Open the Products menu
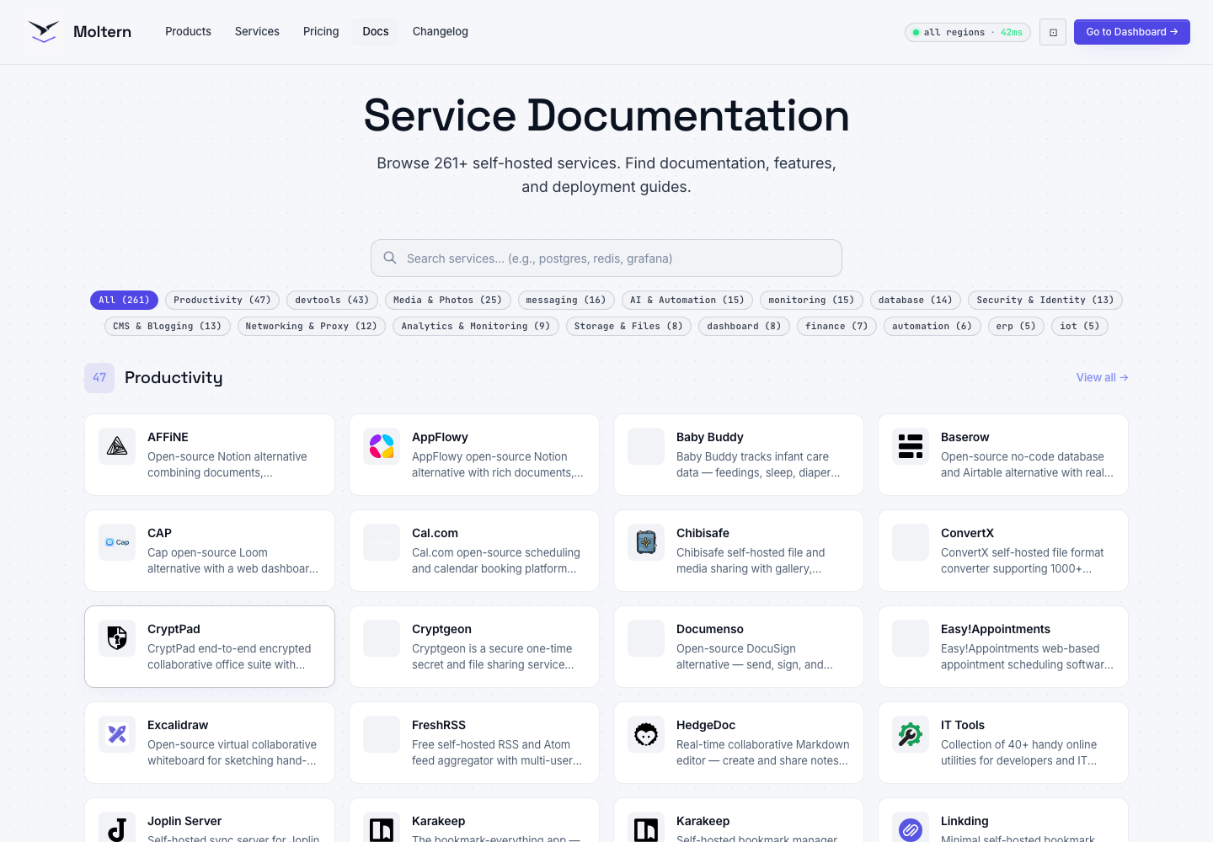Image resolution: width=1213 pixels, height=842 pixels. click(188, 31)
